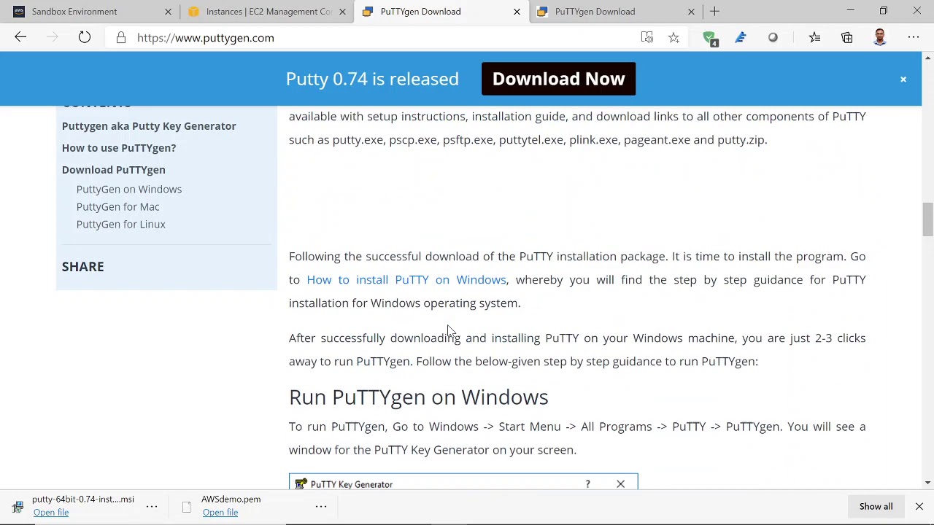
Task: Click the putty-64bit-0.74 installer filename
Action: 83,499
